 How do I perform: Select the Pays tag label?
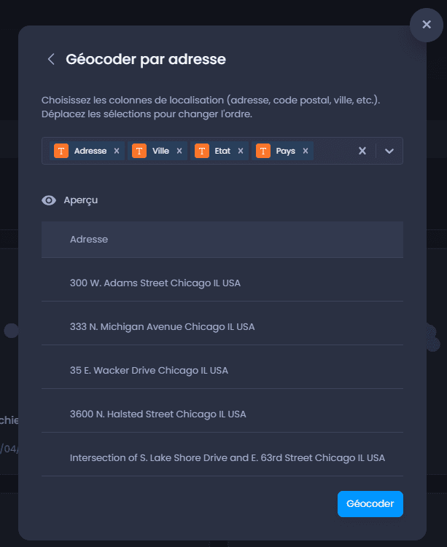click(x=286, y=151)
